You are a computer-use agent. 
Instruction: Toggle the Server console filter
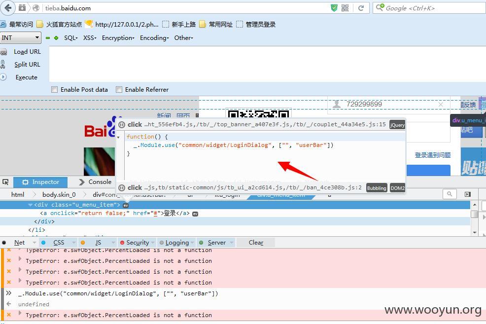coord(216,243)
